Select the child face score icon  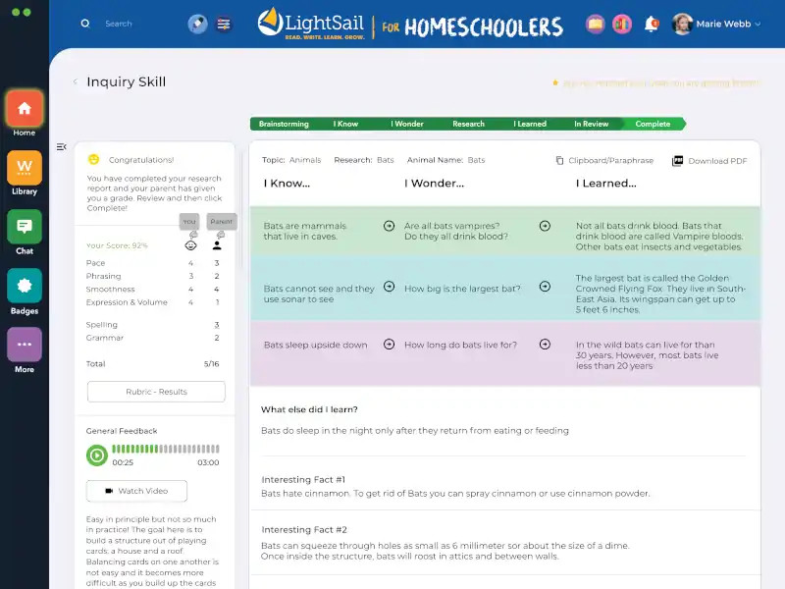point(190,245)
